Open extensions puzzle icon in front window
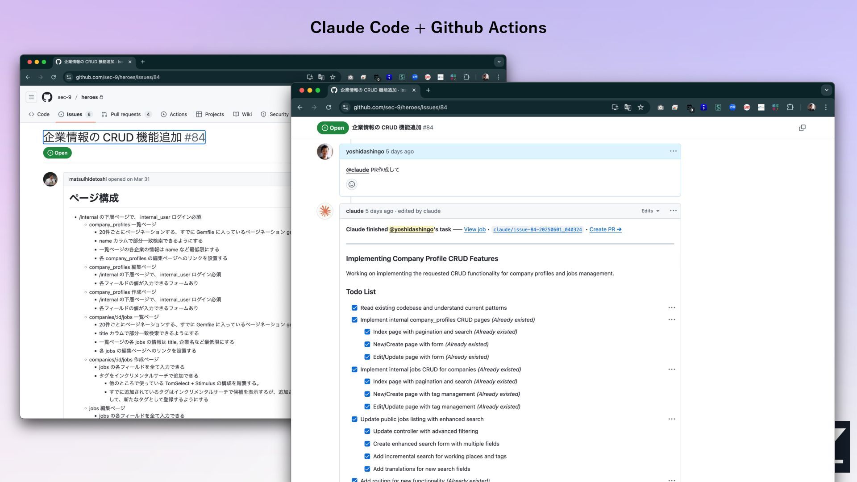 click(x=790, y=107)
